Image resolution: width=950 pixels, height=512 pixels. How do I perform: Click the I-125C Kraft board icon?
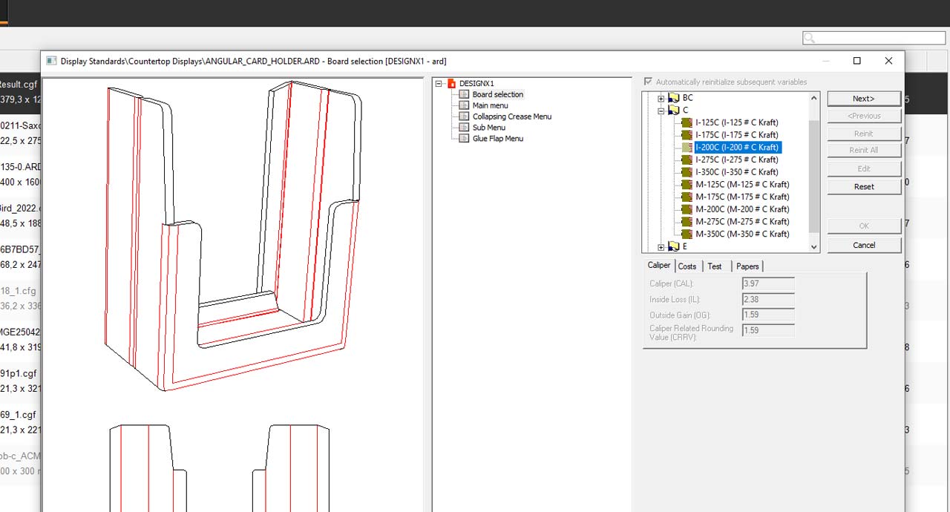[687, 122]
